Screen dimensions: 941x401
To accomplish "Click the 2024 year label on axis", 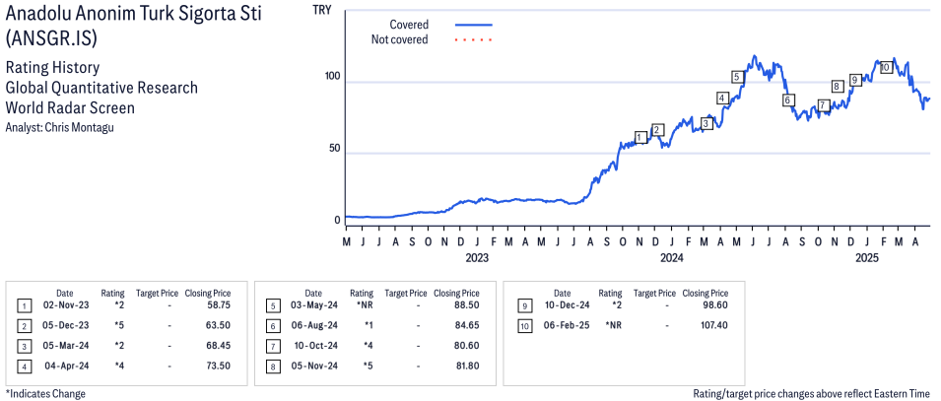I will pos(672,258).
